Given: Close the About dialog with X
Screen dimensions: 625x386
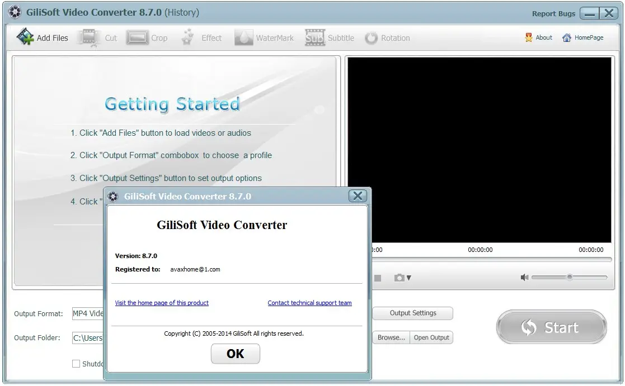Looking at the screenshot, I should (358, 196).
